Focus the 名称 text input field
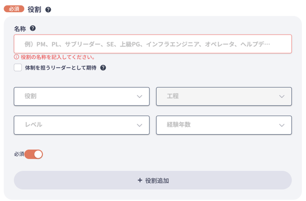 coord(153,44)
